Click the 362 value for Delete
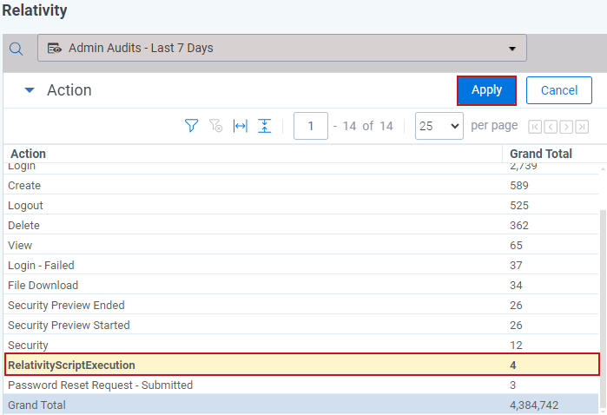This screenshot has height=415, width=607. click(x=518, y=226)
